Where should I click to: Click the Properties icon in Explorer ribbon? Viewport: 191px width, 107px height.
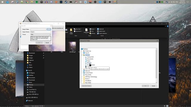pos(86,31)
